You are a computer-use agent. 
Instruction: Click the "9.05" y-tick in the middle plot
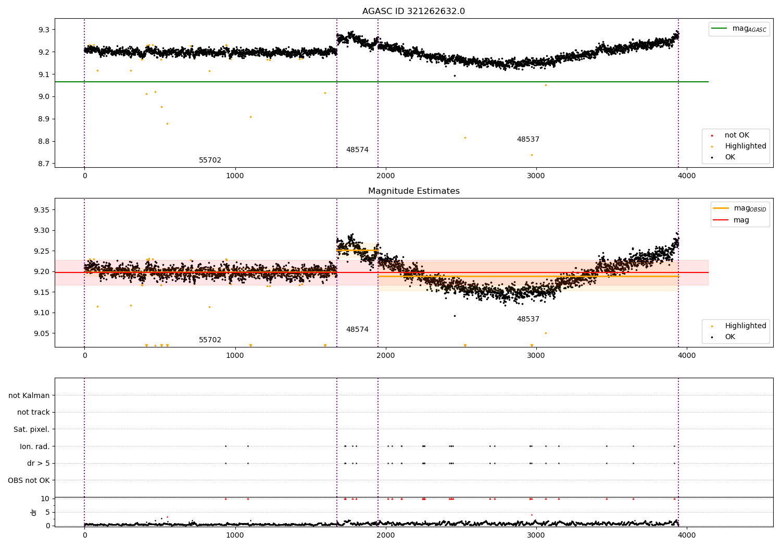42,334
